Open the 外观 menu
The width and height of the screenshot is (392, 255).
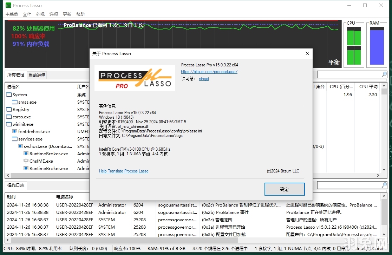point(40,14)
